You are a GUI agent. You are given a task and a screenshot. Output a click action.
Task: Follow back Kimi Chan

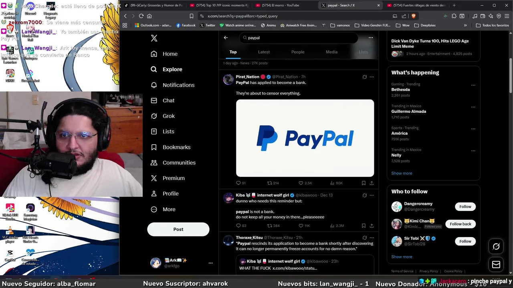pyautogui.click(x=460, y=224)
